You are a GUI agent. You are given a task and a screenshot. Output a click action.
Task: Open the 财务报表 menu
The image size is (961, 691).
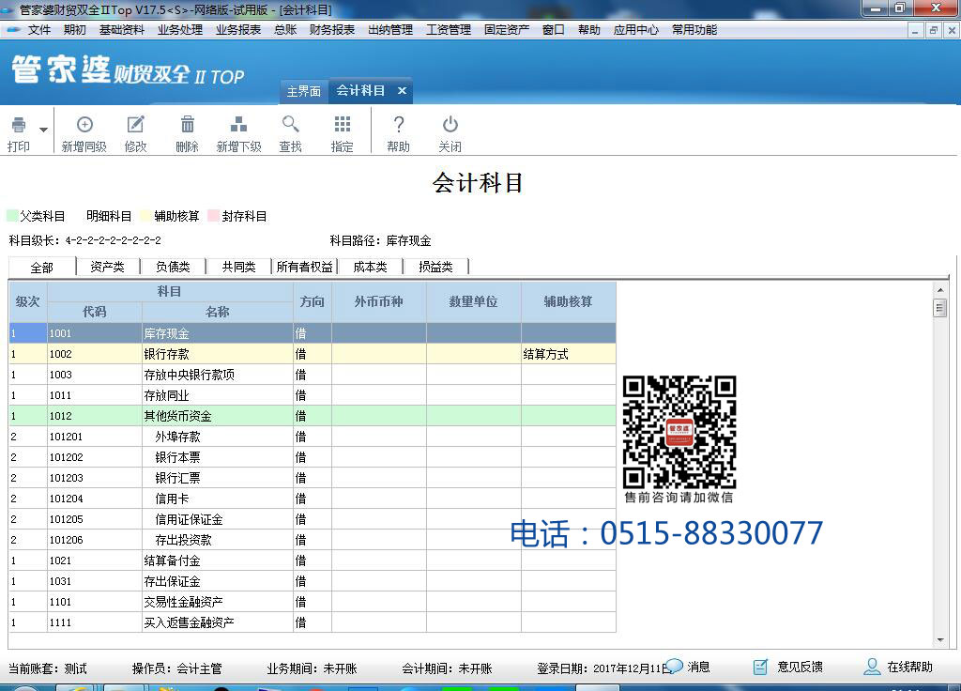[332, 29]
